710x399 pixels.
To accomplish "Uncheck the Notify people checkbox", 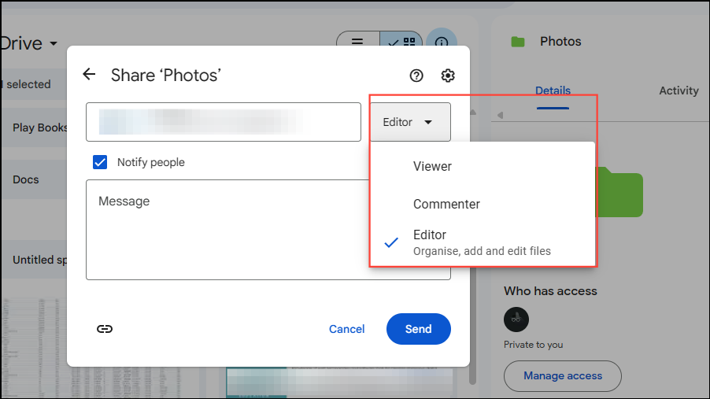I will [x=100, y=162].
